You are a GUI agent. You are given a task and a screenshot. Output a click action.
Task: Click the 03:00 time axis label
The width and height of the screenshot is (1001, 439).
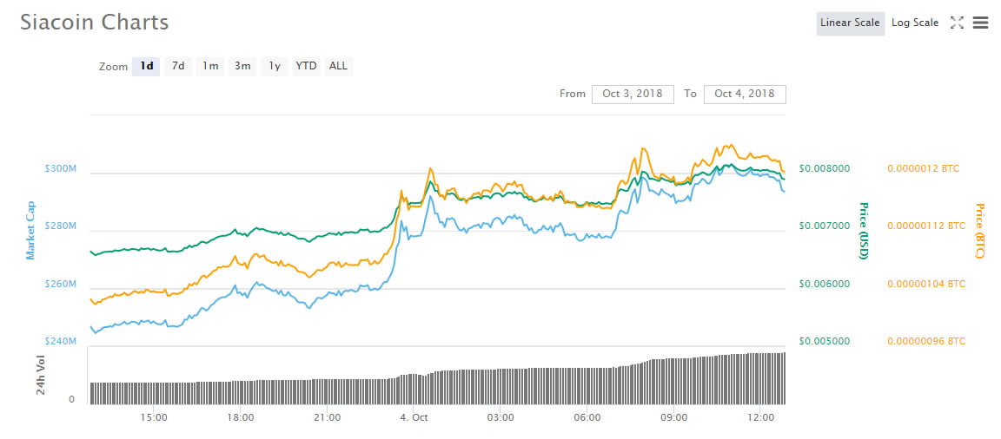point(500,418)
